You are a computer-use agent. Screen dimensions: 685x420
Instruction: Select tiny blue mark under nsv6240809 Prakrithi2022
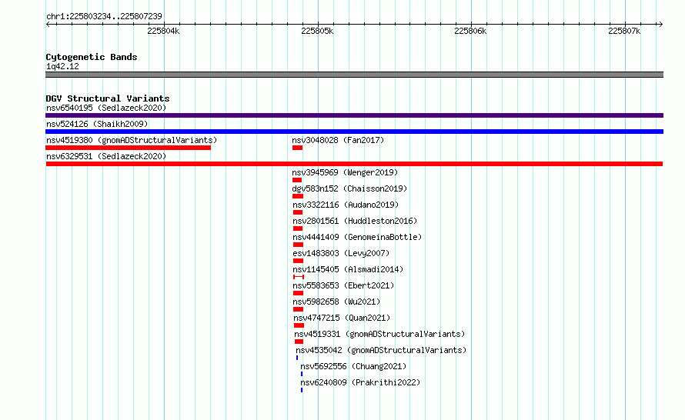302,390
